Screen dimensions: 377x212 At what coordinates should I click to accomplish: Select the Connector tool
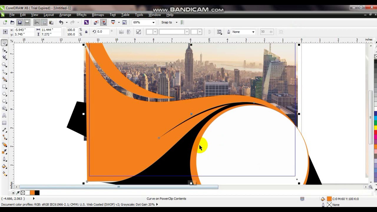click(x=4, y=138)
